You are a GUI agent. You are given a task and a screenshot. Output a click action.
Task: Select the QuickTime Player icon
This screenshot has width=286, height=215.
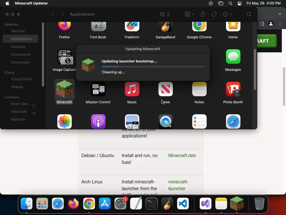[165, 121]
